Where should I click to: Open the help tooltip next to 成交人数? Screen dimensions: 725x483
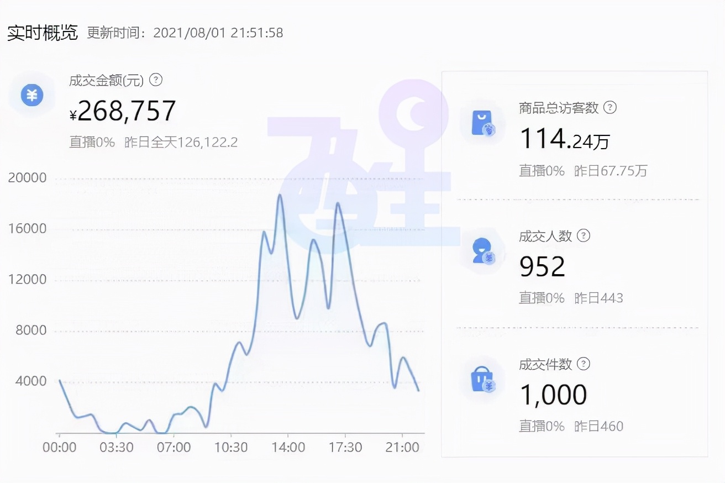click(x=584, y=236)
